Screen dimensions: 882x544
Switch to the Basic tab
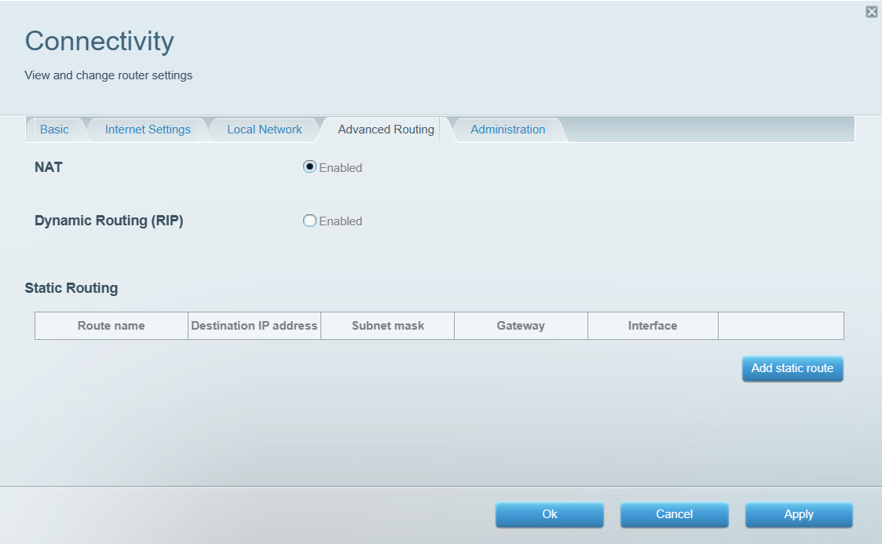(x=54, y=130)
